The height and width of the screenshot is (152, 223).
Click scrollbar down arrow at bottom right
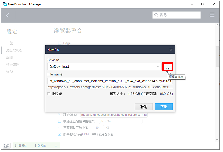pos(217,140)
